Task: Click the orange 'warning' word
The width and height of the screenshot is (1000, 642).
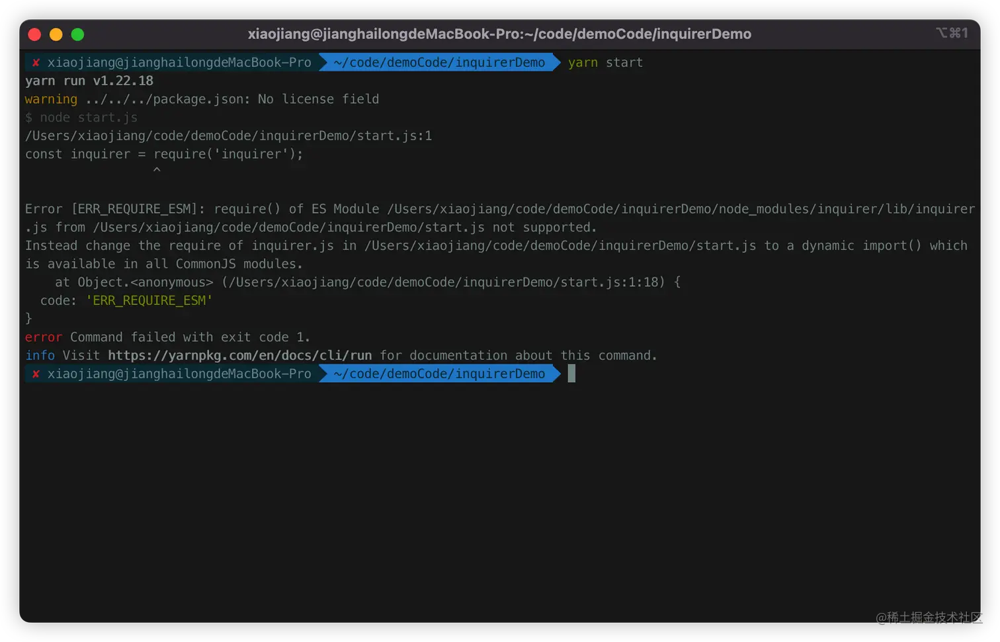Action: 51,99
